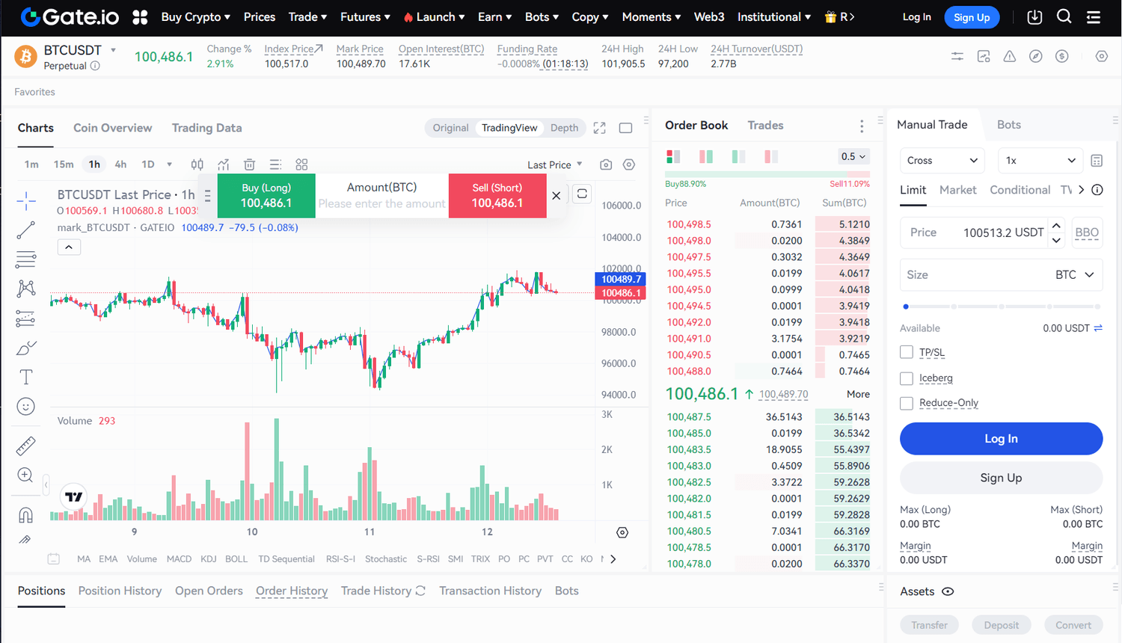The image size is (1122, 643).
Task: Select the text annotation tool
Action: [x=26, y=377]
